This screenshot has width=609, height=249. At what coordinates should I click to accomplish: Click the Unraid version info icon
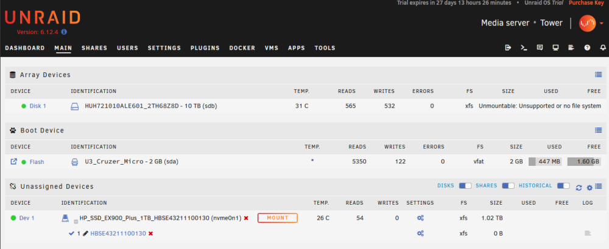tap(64, 32)
